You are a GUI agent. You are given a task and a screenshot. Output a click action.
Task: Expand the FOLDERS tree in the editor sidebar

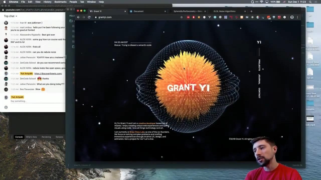(72, 15)
